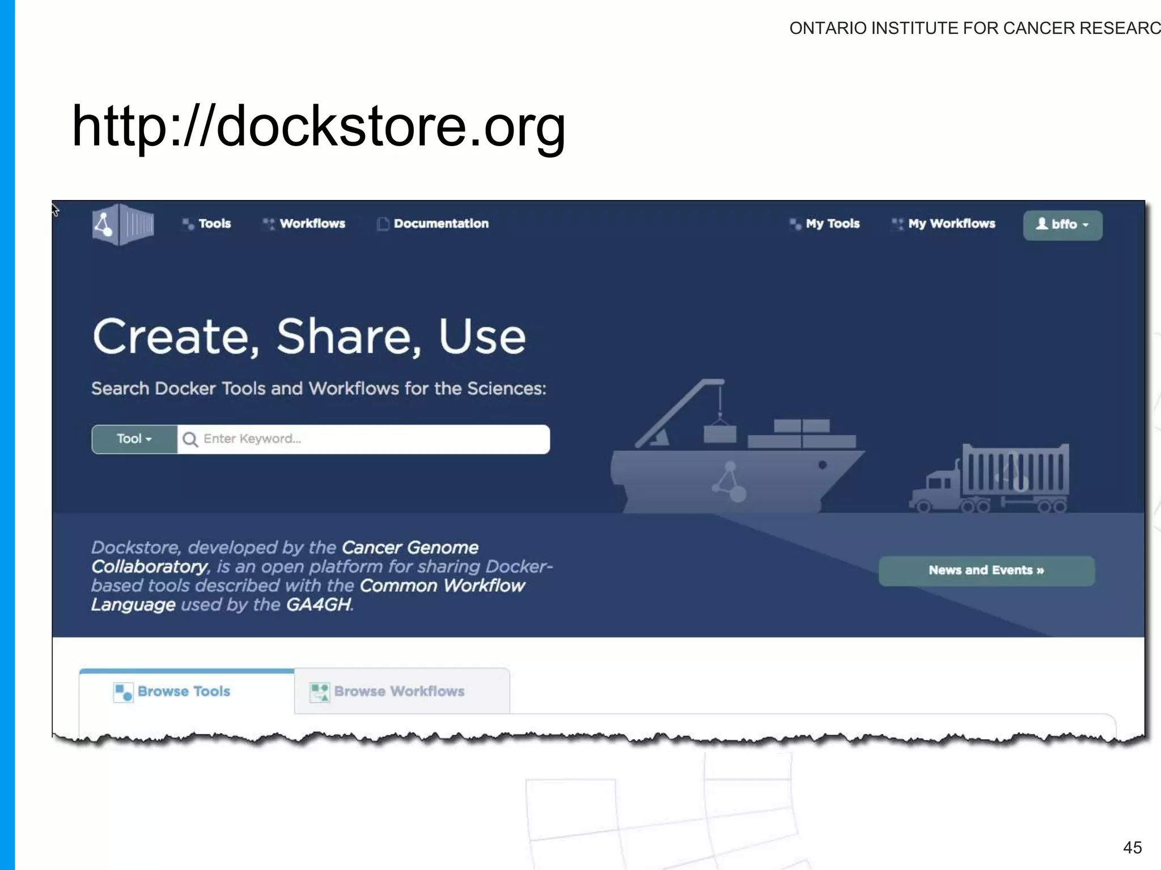Go to Documentation in navbar
Viewport: 1161px width, 870px height.
coord(441,224)
